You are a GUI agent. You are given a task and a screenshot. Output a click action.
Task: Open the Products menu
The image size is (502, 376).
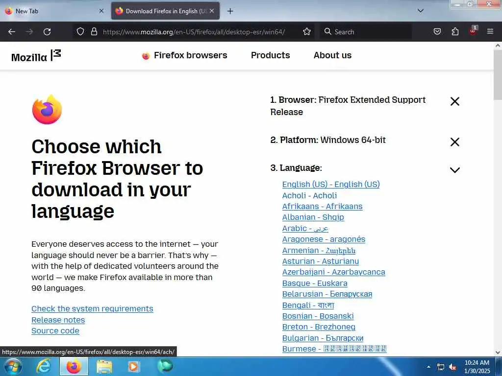[270, 55]
